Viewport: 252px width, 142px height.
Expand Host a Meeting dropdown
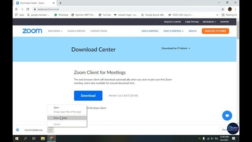pos(173,31)
